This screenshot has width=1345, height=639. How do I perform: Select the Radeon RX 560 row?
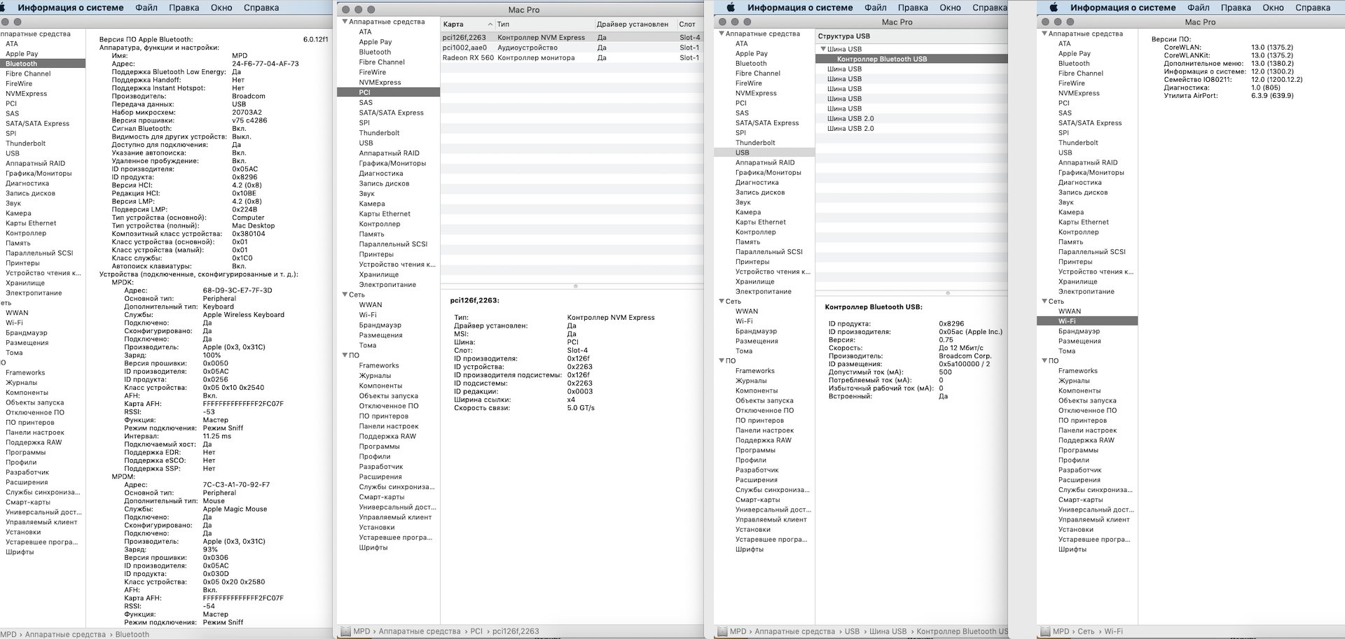click(572, 58)
